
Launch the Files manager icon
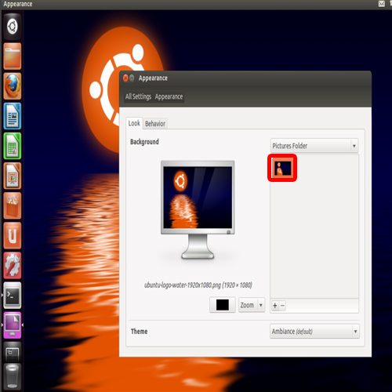pyautogui.click(x=13, y=56)
